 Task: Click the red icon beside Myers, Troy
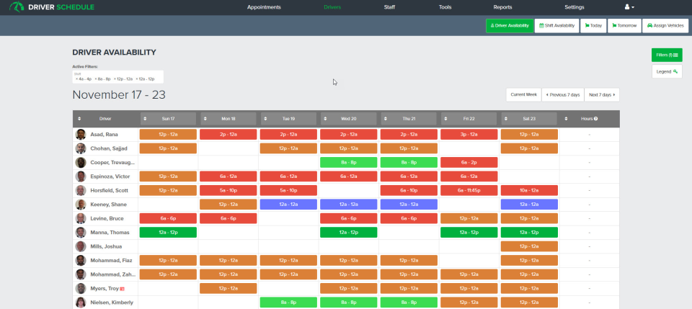pos(123,289)
